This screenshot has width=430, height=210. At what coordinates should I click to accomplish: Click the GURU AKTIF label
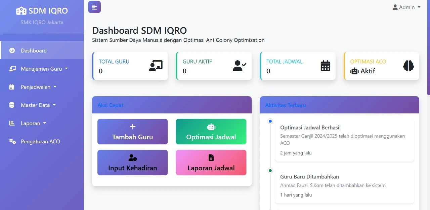coord(197,62)
